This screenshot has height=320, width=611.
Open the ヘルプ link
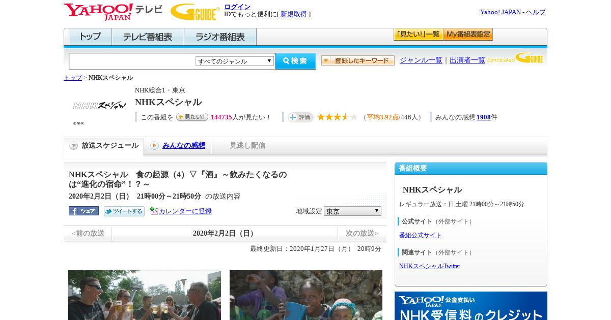[x=536, y=12]
